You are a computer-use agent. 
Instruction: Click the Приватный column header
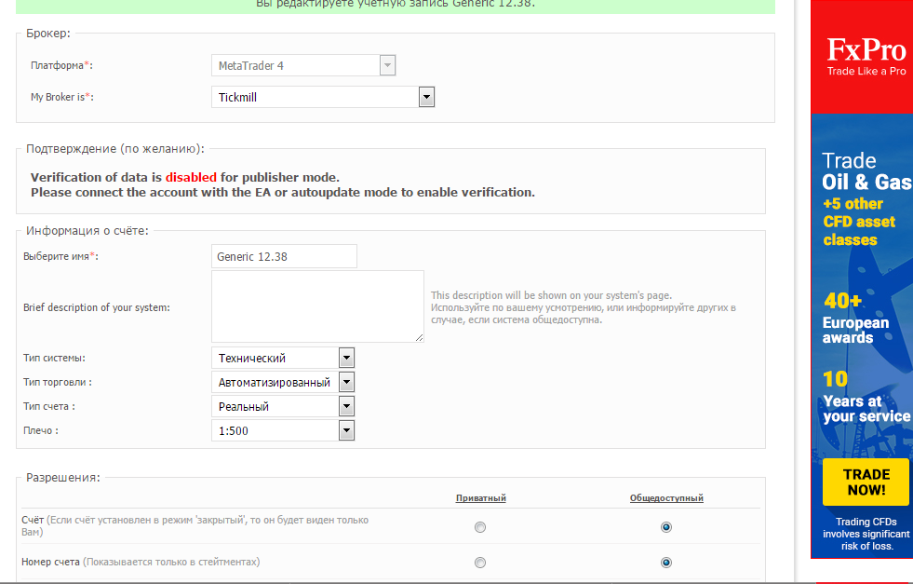click(481, 497)
